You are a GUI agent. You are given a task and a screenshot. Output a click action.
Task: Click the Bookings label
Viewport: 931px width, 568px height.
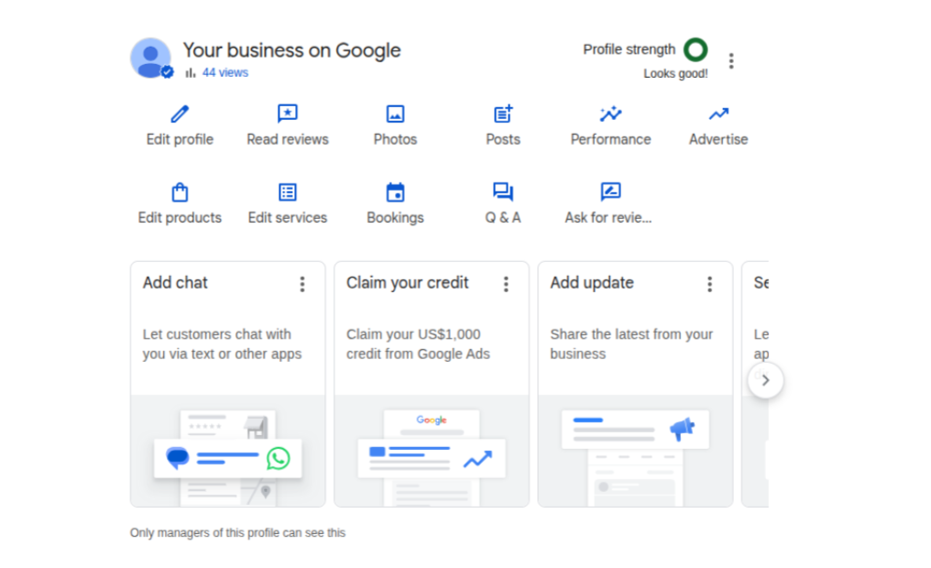(396, 218)
